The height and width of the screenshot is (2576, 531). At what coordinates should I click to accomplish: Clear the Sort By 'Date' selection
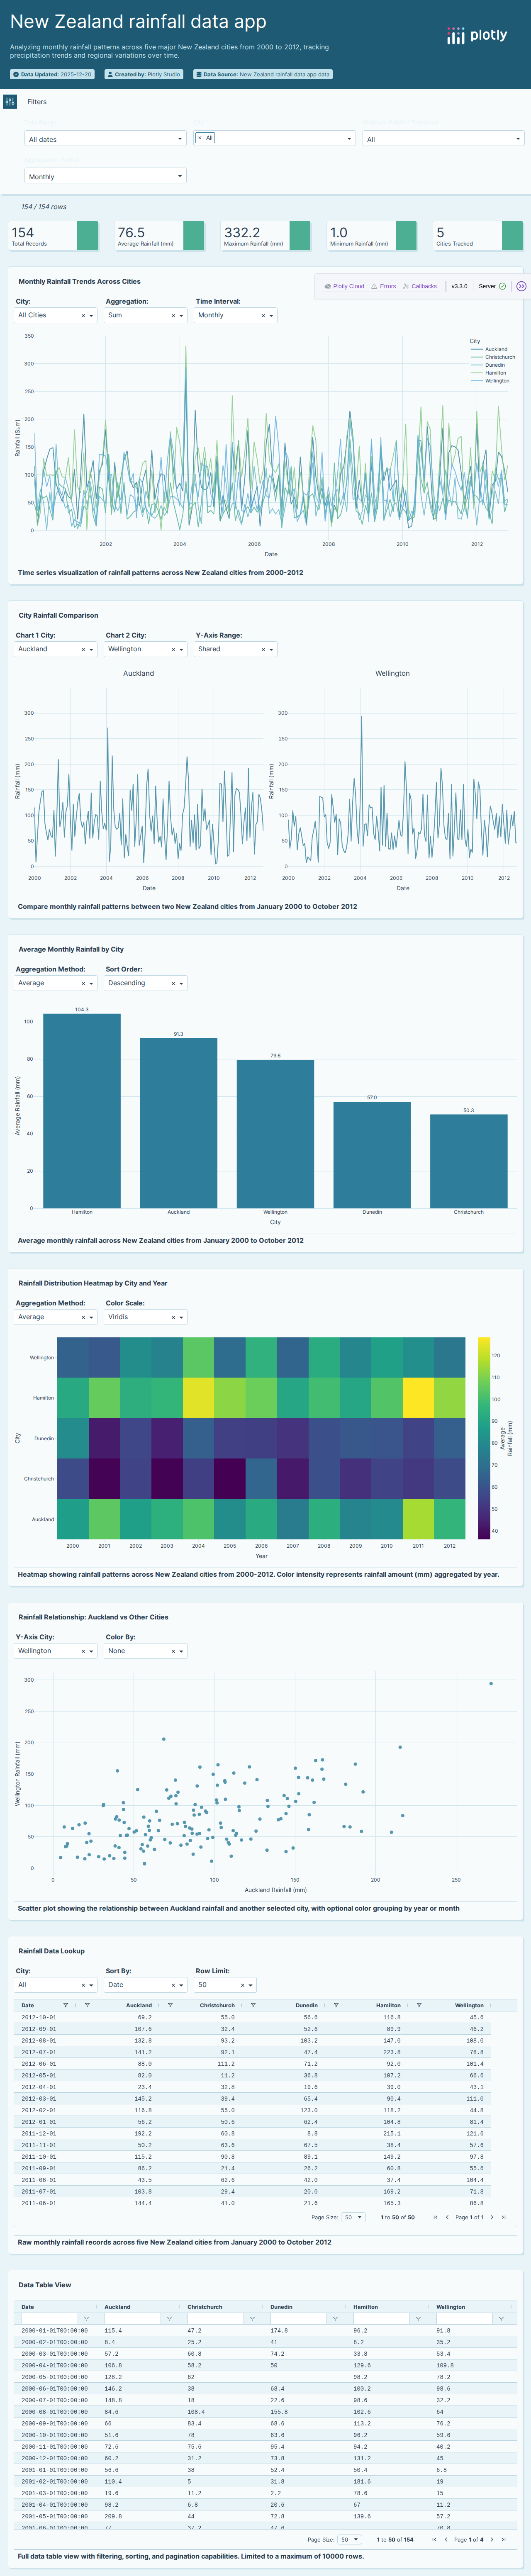coord(173,1986)
